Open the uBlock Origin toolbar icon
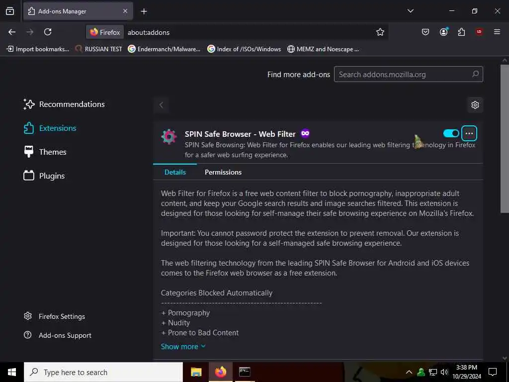509x382 pixels. 479,32
